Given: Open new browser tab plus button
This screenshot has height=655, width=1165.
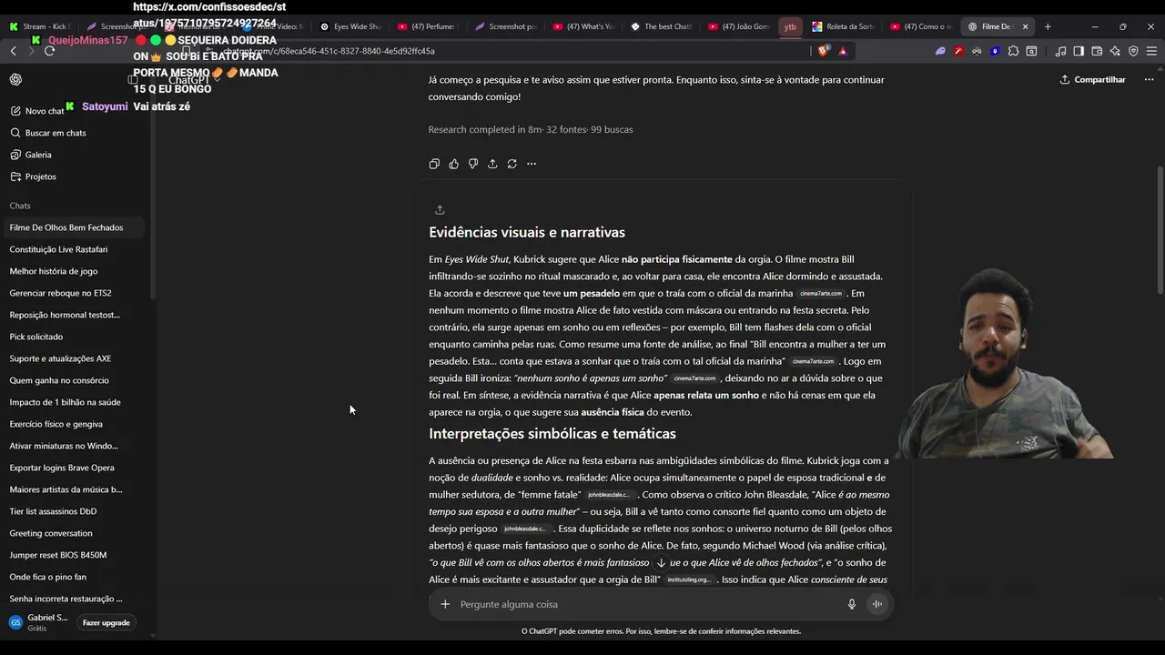Looking at the screenshot, I should [1048, 26].
